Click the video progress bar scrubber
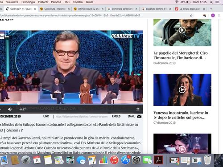 coord(18,103)
